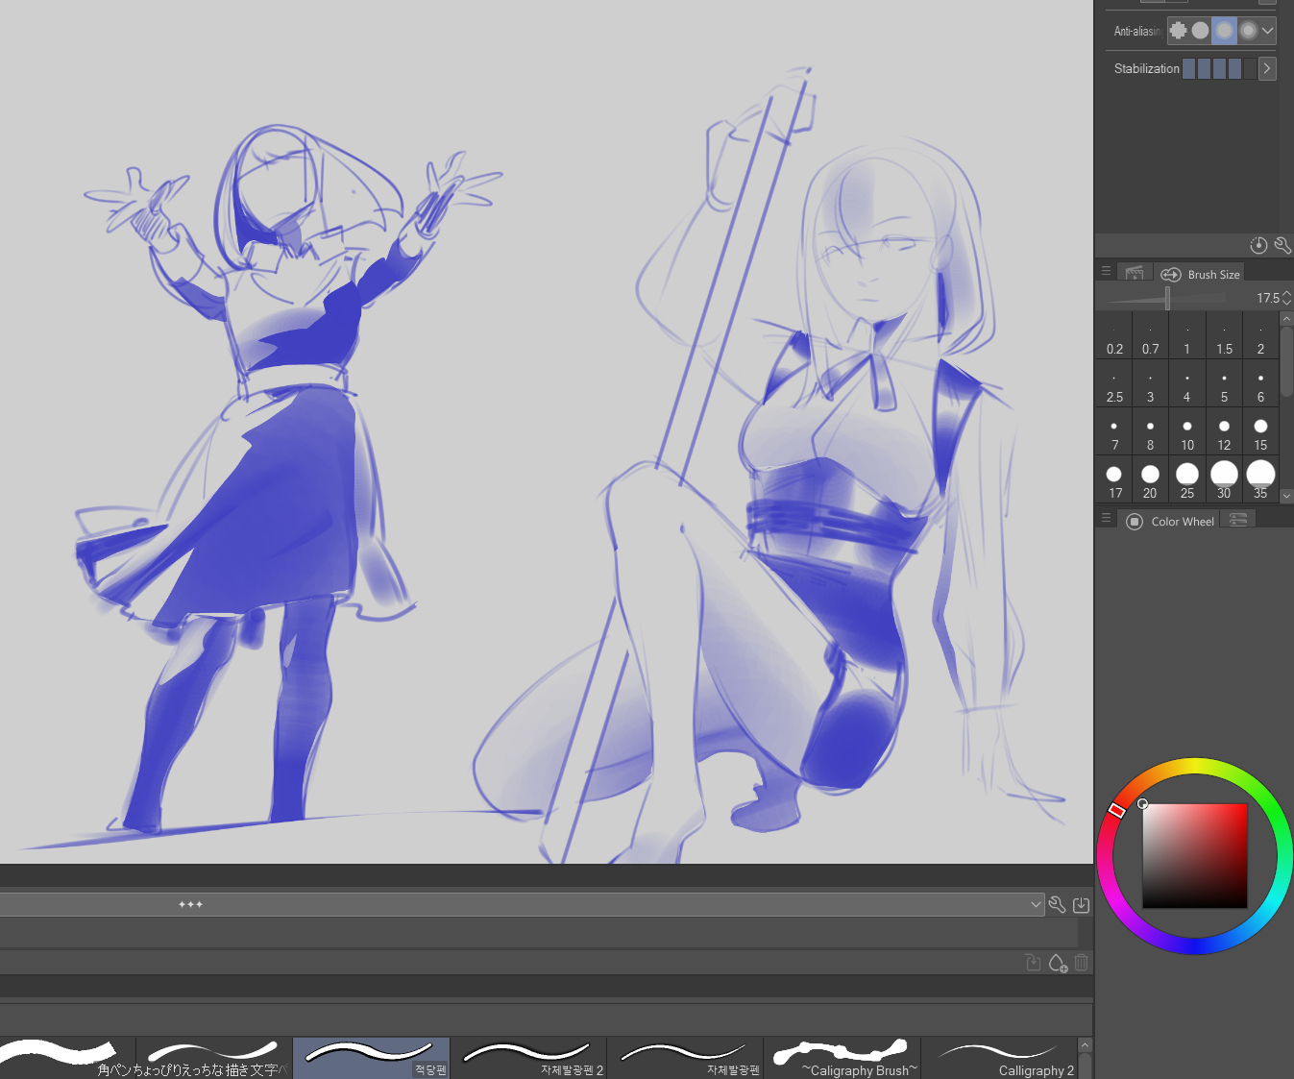The image size is (1294, 1079).
Task: Open sub tool detail wrench icon
Action: click(x=1282, y=245)
